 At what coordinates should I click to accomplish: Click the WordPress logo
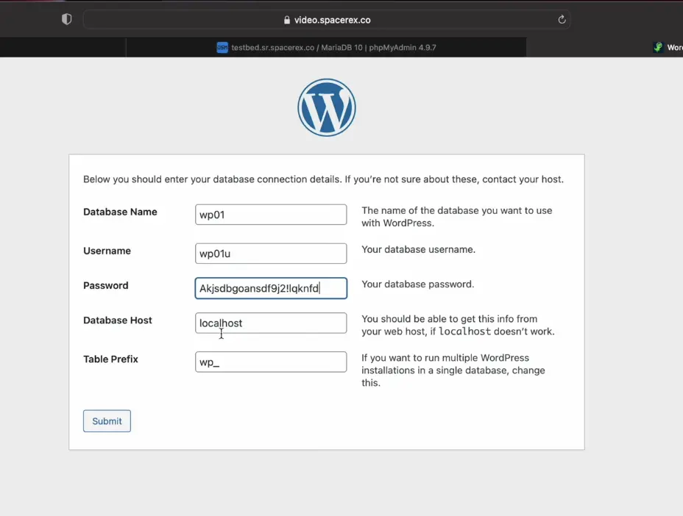326,108
